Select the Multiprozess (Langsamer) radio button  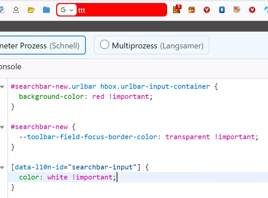[x=105, y=45]
